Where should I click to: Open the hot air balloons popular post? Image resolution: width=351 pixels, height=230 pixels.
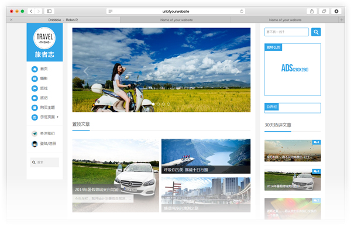coord(292,151)
